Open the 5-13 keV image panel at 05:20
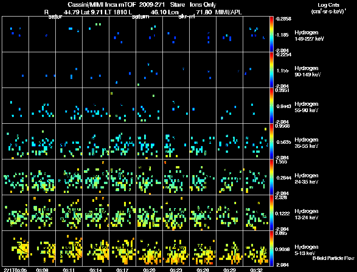Image resolution: width=357 pixels, height=272 pixels. click(149, 248)
